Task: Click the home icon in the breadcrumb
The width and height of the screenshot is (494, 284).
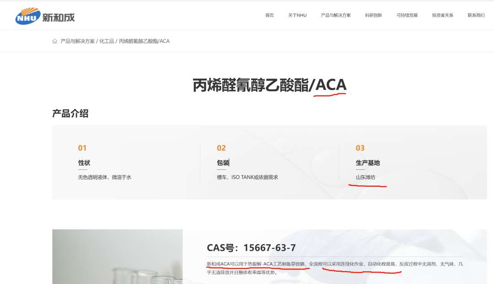Action: click(x=55, y=41)
